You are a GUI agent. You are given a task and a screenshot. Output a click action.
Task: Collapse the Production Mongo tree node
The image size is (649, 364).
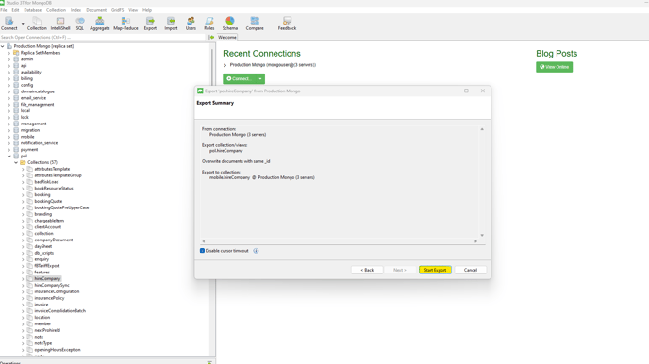[3, 46]
